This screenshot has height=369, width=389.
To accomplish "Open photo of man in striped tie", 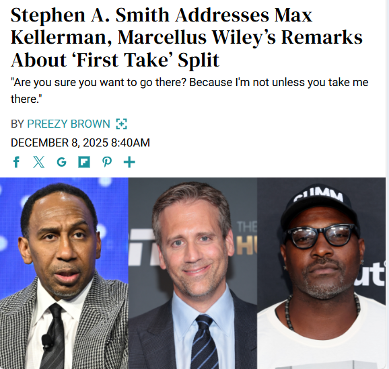I will [192, 273].
